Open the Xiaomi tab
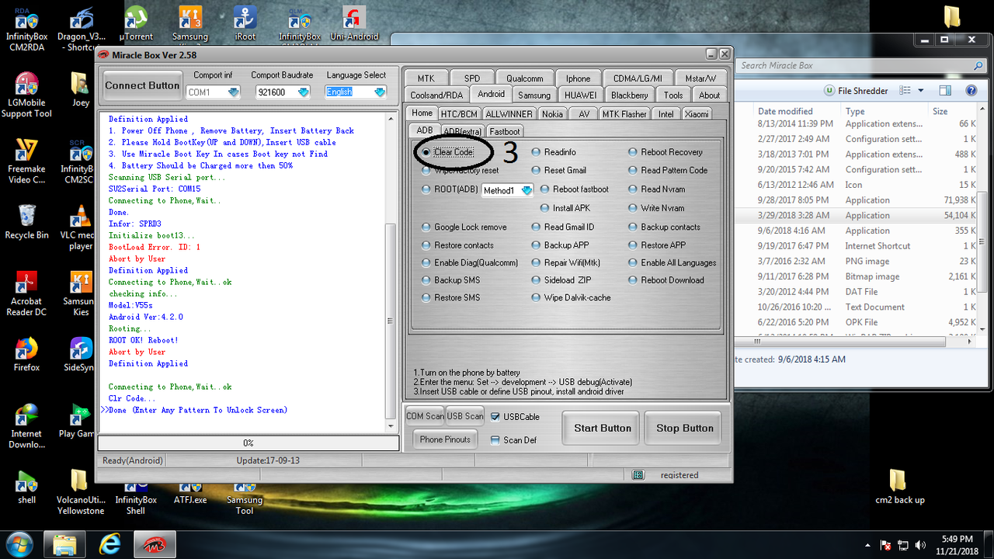This screenshot has width=994, height=559. 697,114
